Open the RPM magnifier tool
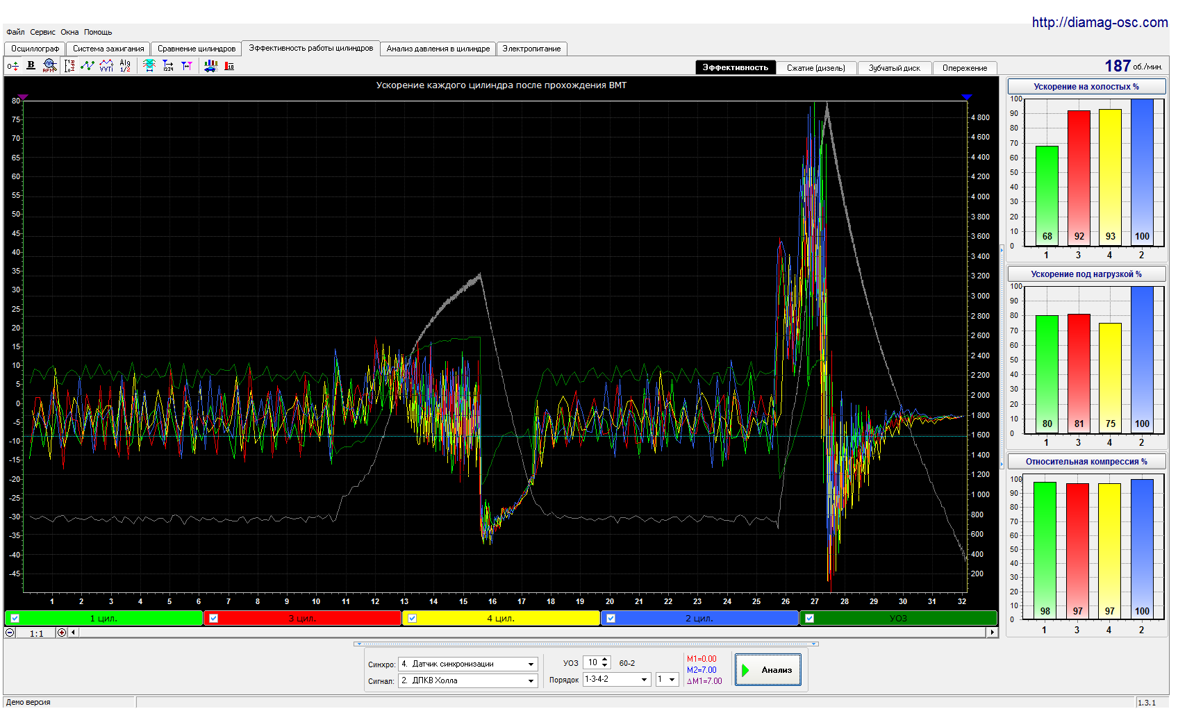The image size is (1178, 711). (x=49, y=65)
